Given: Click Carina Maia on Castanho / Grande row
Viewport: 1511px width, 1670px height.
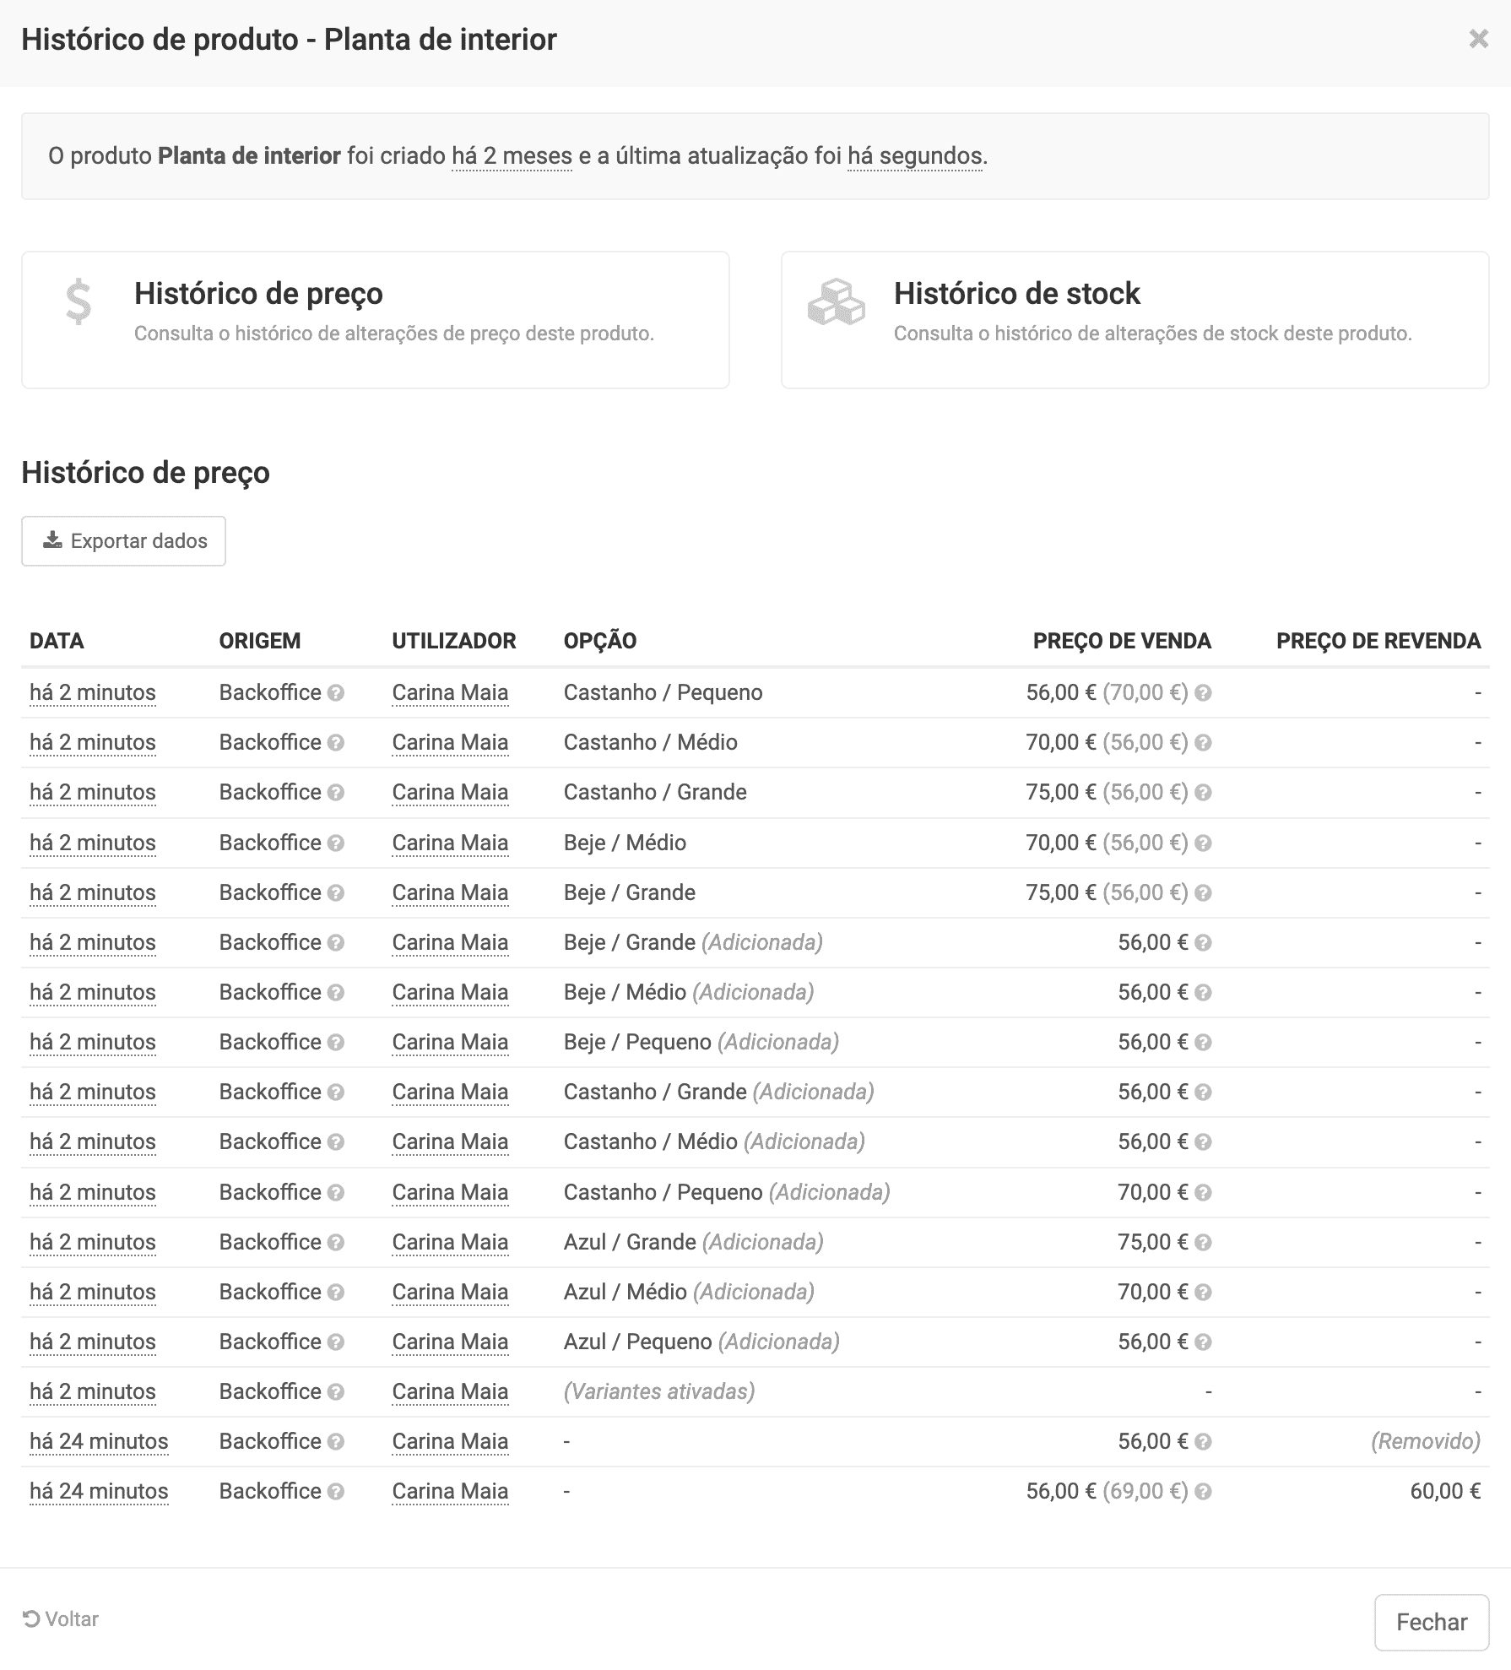Looking at the screenshot, I should [450, 793].
